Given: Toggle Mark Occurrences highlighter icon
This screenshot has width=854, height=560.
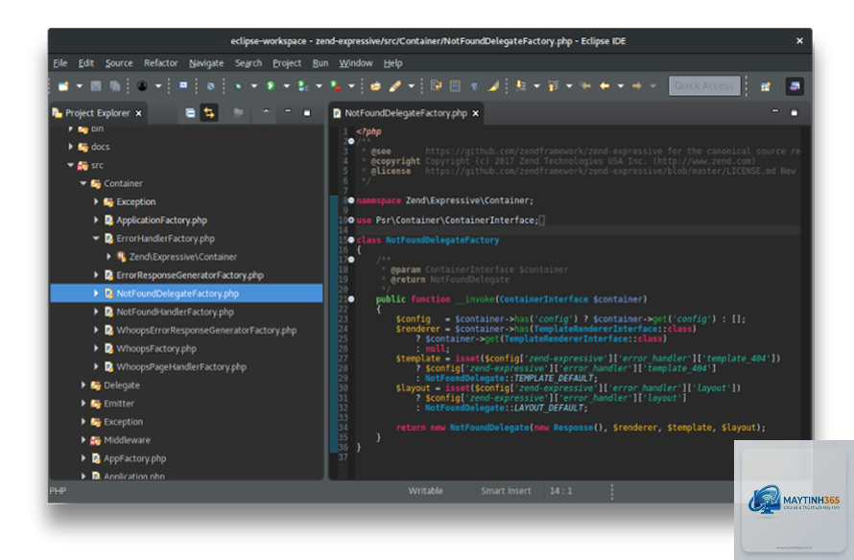Looking at the screenshot, I should pos(493,86).
